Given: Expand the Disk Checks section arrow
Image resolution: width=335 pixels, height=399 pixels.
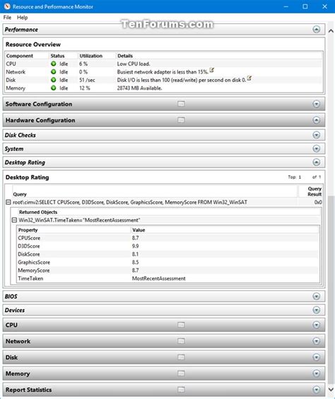Looking at the screenshot, I should [317, 135].
